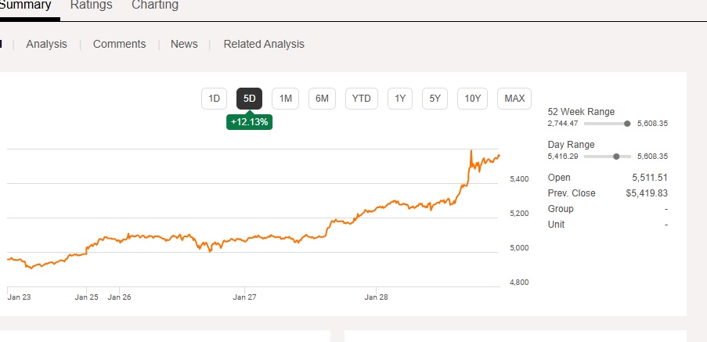Image resolution: width=707 pixels, height=342 pixels.
Task: Click the Open label
Action: pos(559,178)
